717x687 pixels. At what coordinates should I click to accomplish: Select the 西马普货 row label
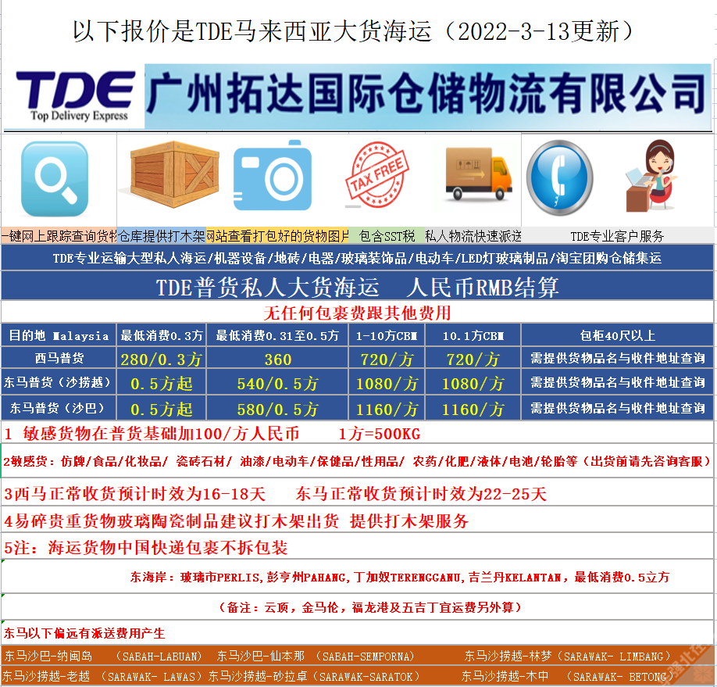click(59, 359)
